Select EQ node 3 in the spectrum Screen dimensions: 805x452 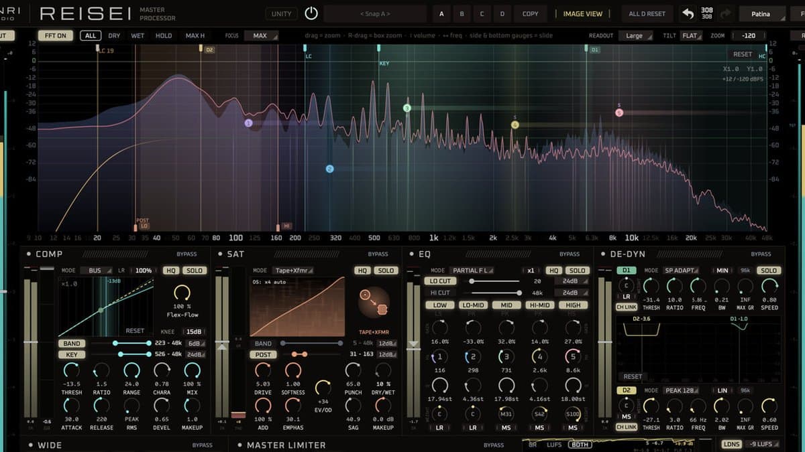pos(407,108)
